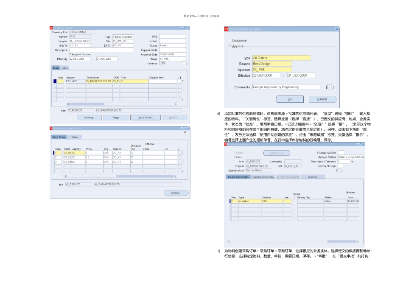Viewport: 403px width, 285px height.
Task: Open the Approver field showing XX_ PM,
Action: [x=272, y=70]
